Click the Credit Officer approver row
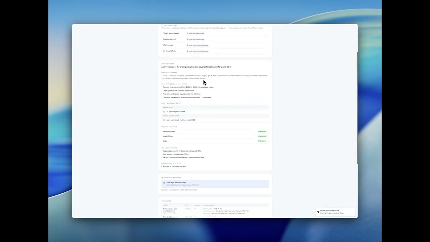 (215, 136)
